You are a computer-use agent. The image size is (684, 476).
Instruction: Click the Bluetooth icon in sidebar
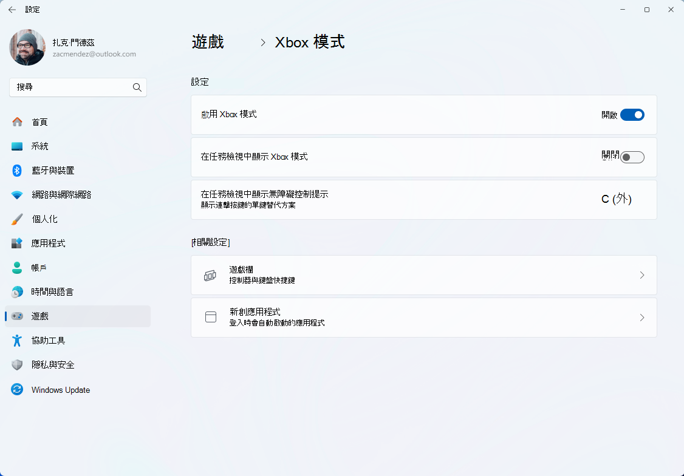17,171
